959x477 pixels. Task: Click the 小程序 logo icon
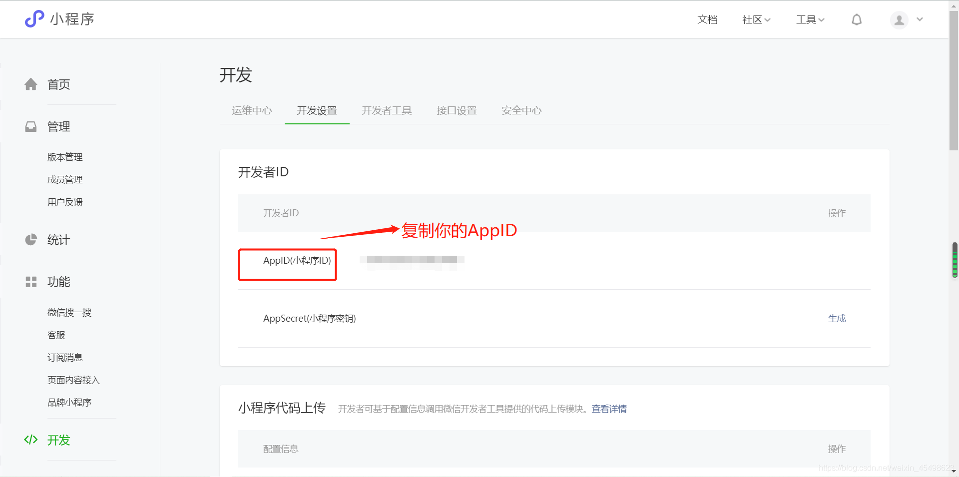pos(34,19)
